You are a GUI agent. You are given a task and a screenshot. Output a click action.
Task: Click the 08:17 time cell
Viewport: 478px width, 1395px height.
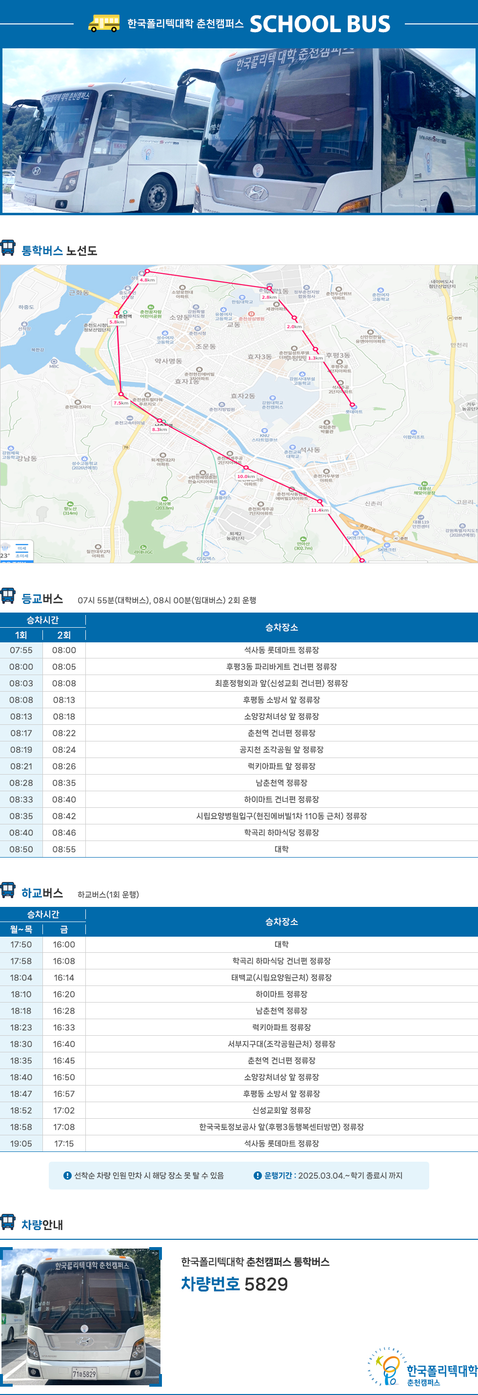[x=21, y=733]
